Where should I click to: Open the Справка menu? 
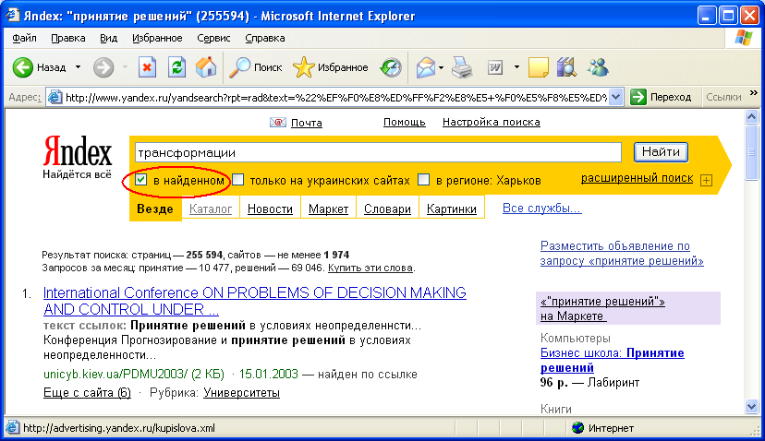tap(265, 38)
